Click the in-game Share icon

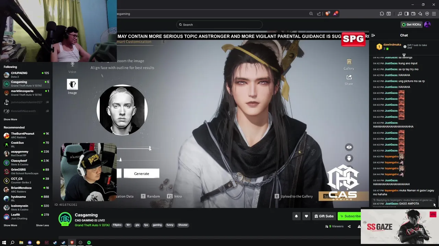coord(349,77)
